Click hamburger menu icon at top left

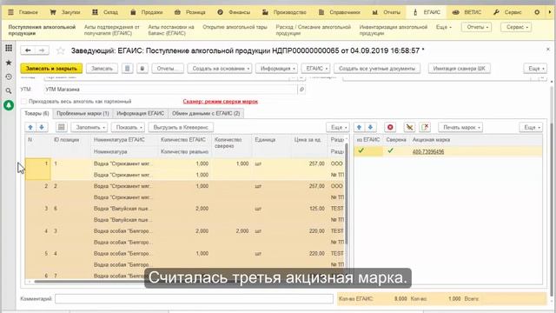[x=10, y=12]
